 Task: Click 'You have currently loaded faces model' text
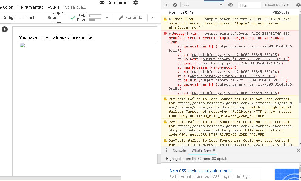pos(56,38)
